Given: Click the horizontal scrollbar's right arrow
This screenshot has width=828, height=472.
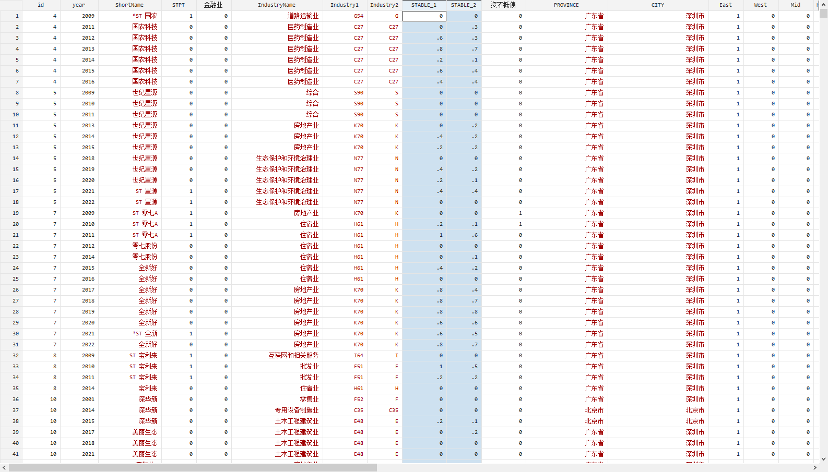Looking at the screenshot, I should (x=815, y=467).
